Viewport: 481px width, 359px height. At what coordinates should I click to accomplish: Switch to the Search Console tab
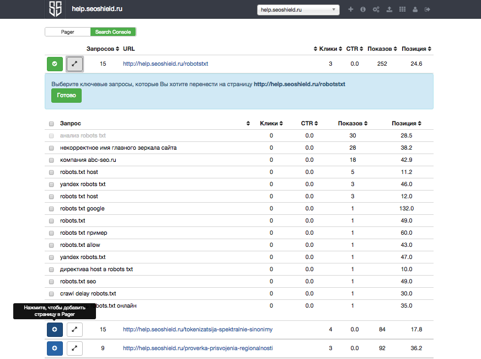click(x=113, y=32)
